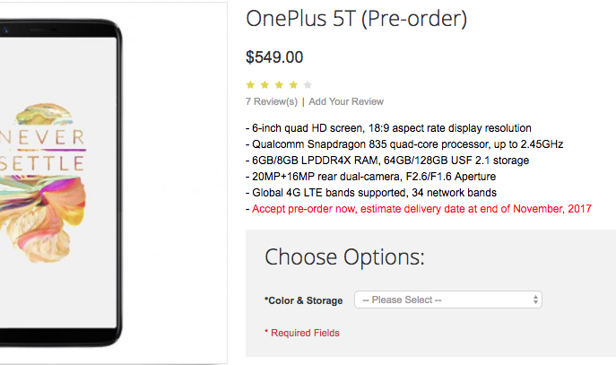The height and width of the screenshot is (365, 616).
Task: Click Add Your Review link
Action: (x=346, y=101)
